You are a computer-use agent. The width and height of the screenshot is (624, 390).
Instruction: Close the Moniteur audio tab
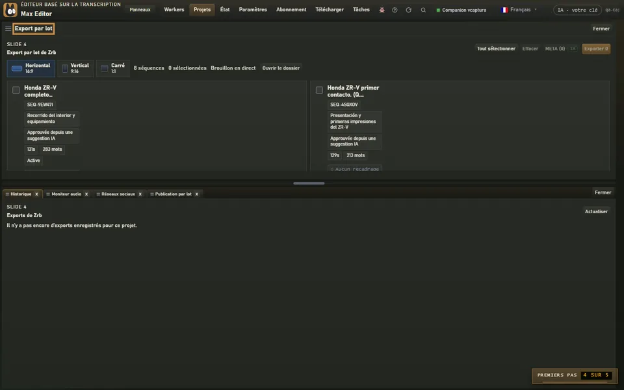coord(86,194)
